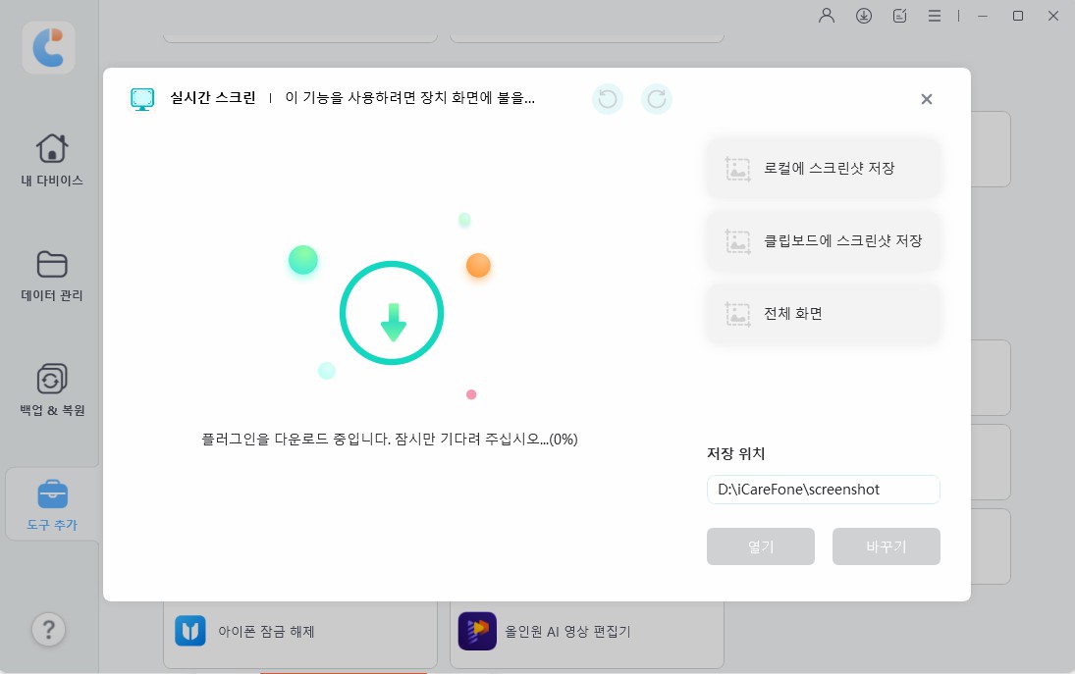Image resolution: width=1075 pixels, height=674 pixels.
Task: Select the 도구 추가 toolbox icon
Action: click(49, 503)
